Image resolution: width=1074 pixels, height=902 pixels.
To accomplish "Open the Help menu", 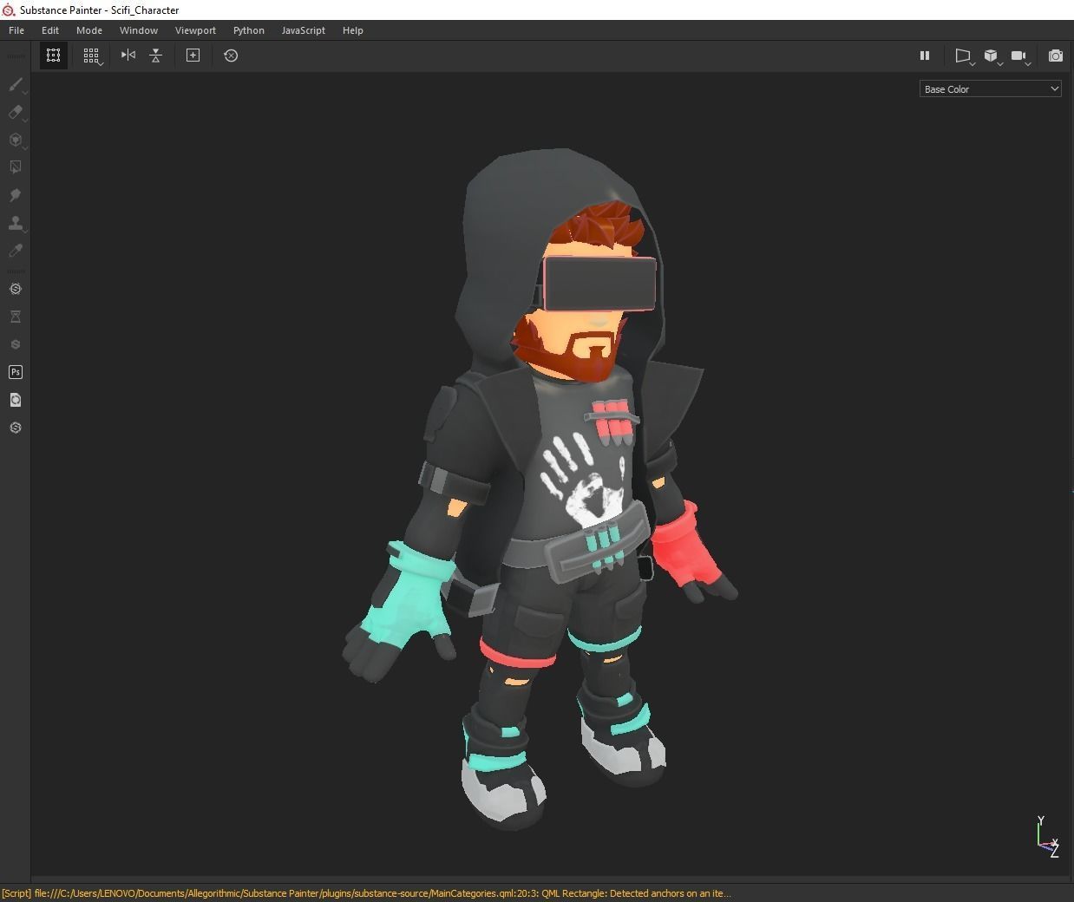I will (353, 30).
